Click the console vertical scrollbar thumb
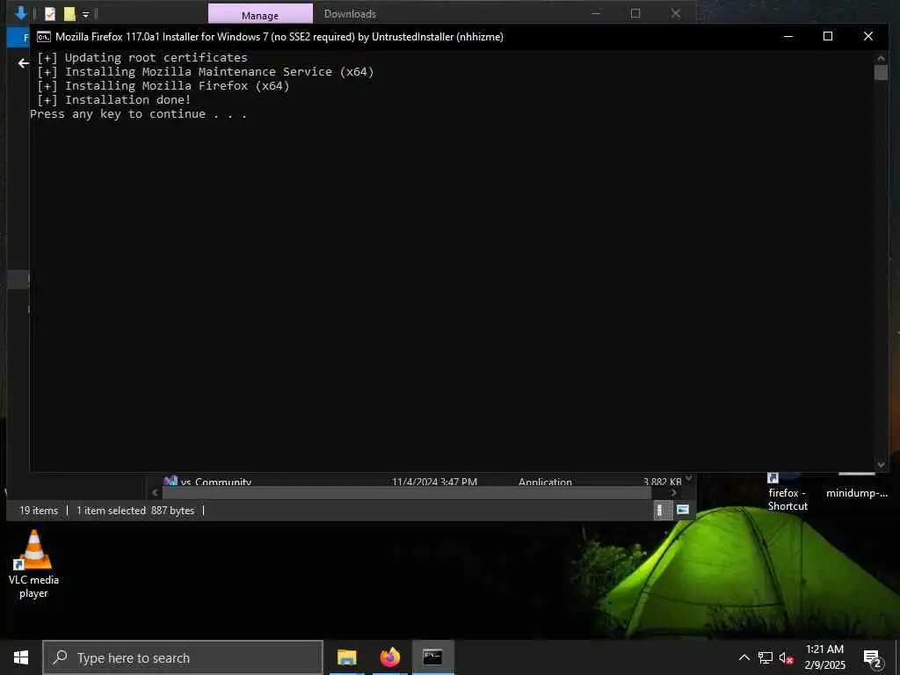Screen dimensions: 900x675 coord(881,72)
